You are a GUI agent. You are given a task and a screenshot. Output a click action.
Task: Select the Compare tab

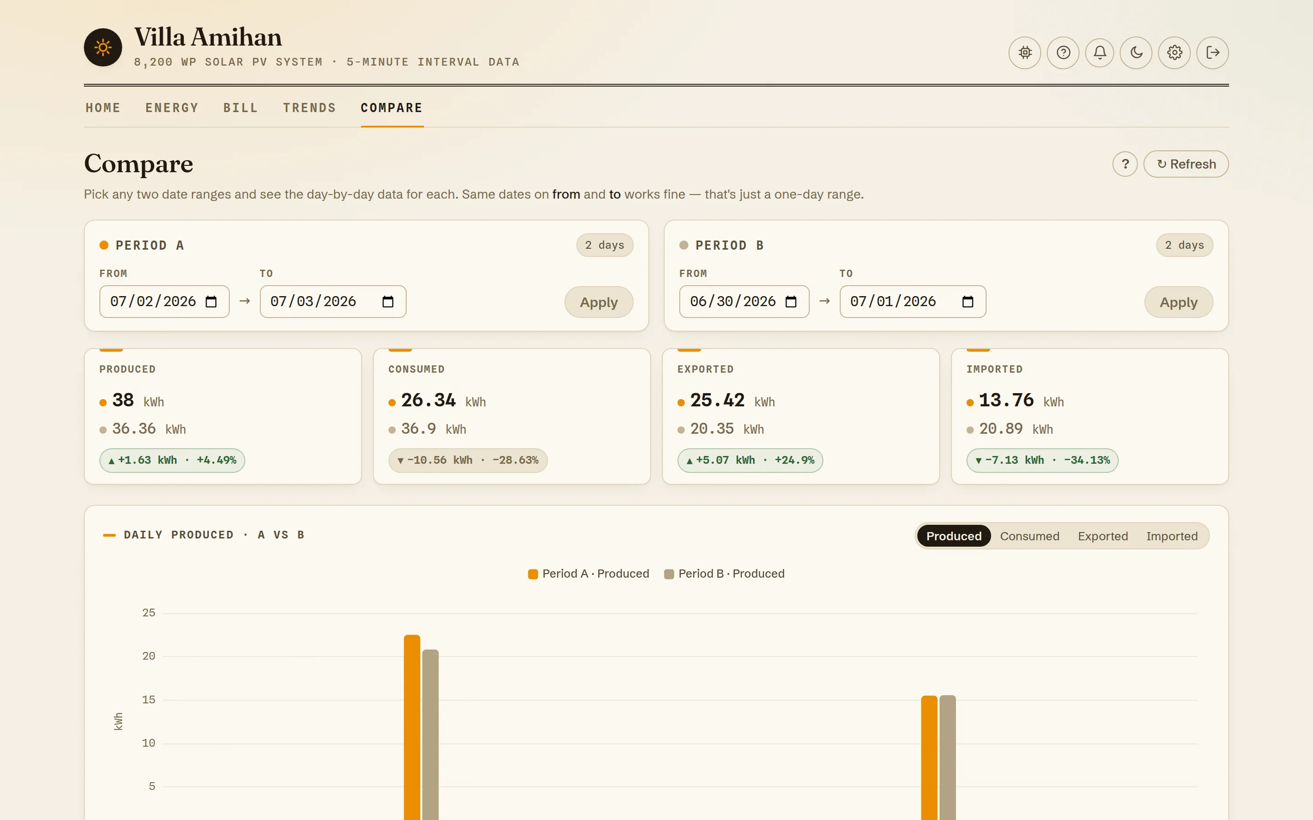(392, 108)
